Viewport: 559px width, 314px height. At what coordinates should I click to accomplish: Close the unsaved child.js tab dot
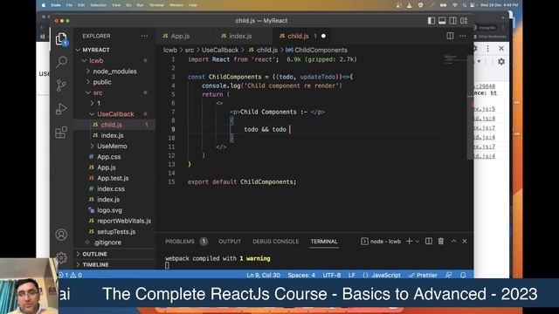[323, 36]
